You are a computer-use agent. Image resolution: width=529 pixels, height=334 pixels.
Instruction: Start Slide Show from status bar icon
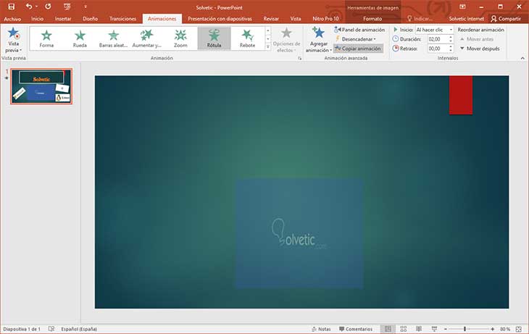434,329
